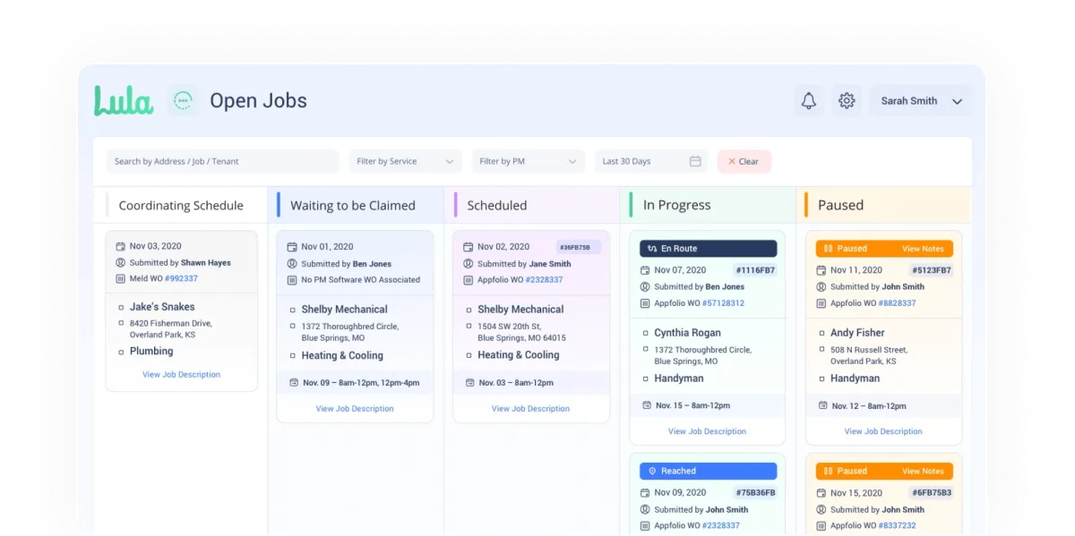Select Shelby Mechanical in Waiting to be Claimed

[x=345, y=310]
